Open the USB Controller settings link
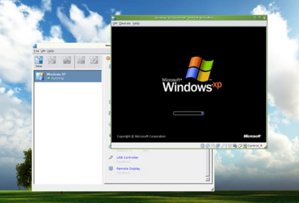 127,158
